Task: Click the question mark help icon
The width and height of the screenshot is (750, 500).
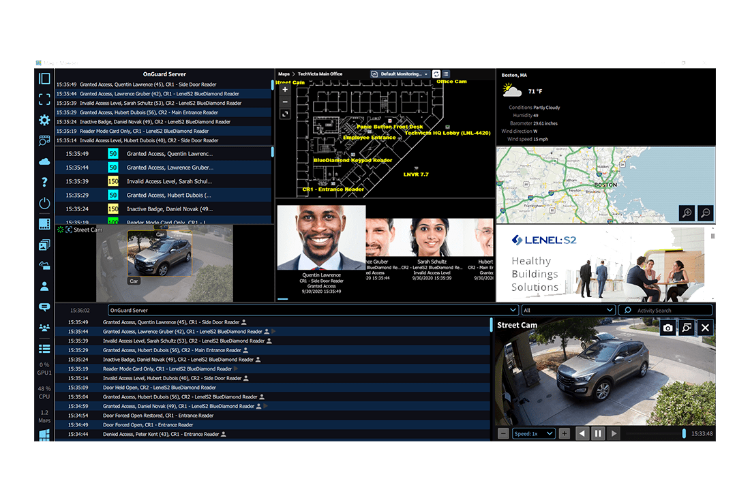Action: 44,182
